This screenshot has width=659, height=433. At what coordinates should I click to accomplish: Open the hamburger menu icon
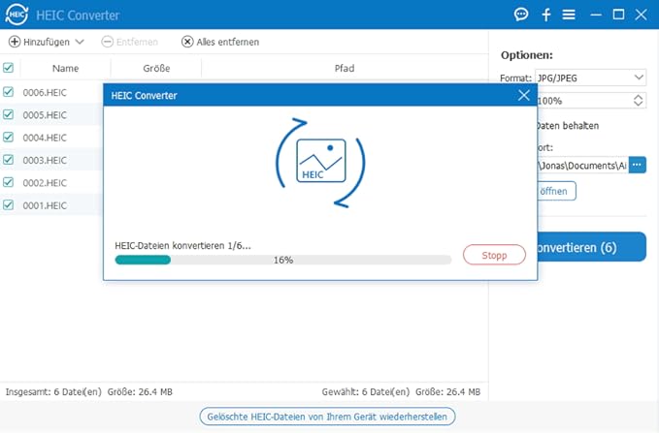tap(569, 15)
